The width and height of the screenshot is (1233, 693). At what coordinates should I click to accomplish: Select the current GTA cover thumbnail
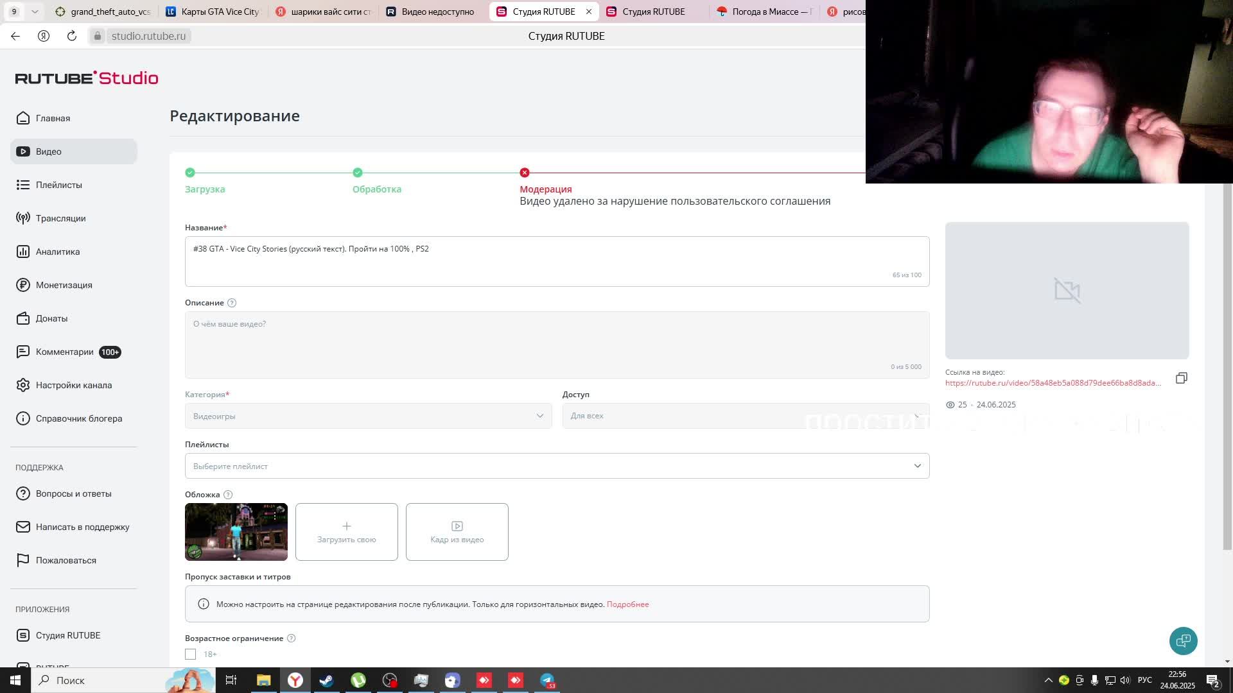[x=236, y=532]
